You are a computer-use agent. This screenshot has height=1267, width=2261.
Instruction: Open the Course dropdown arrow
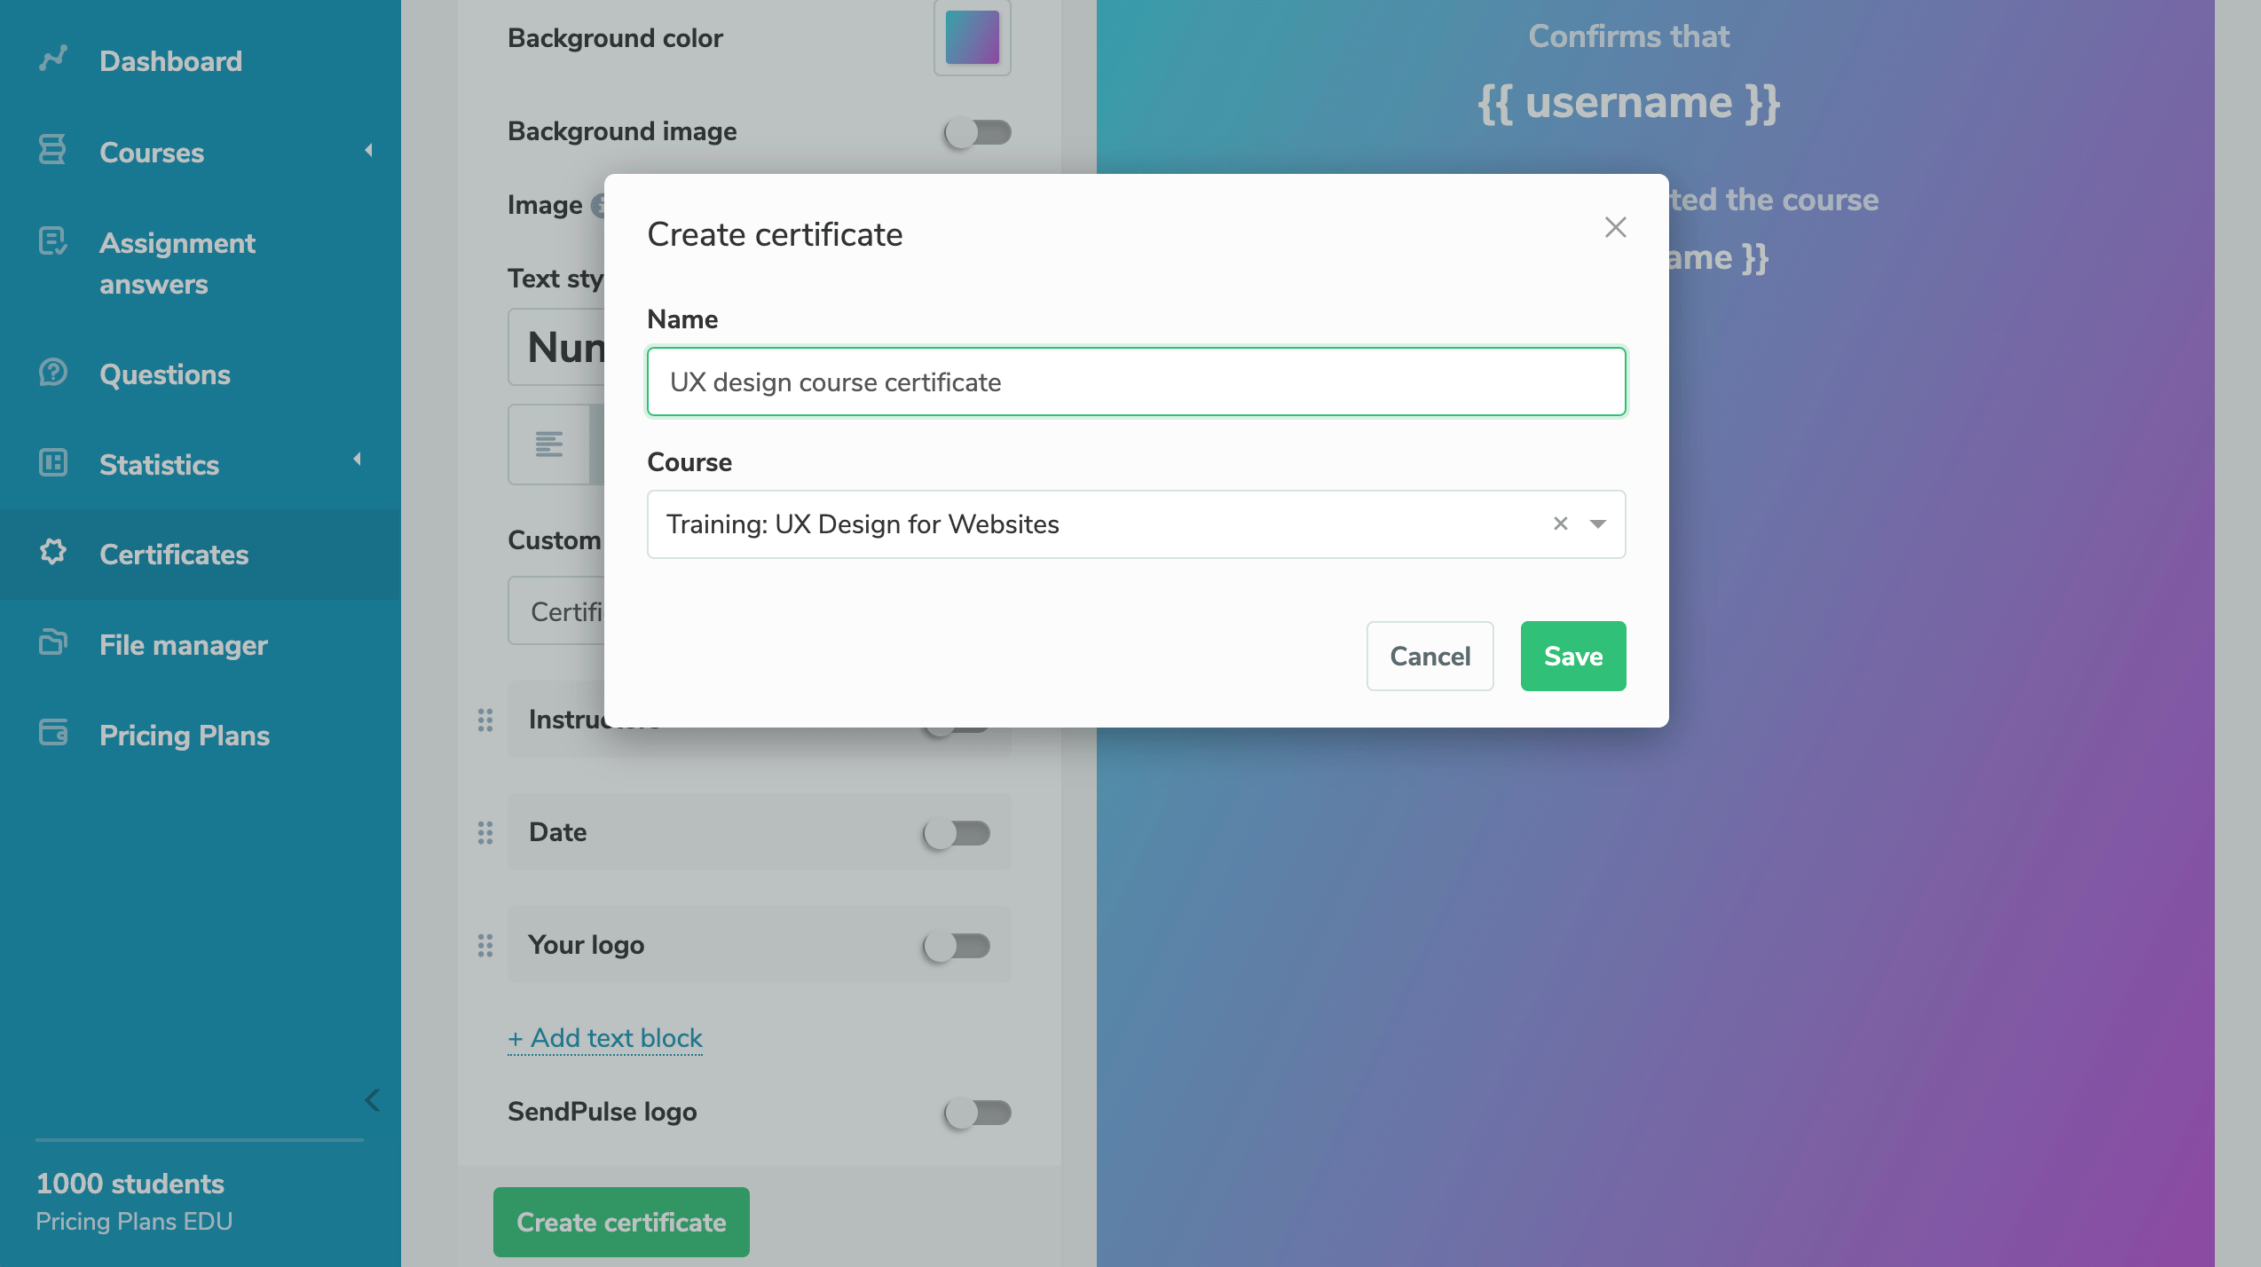click(x=1598, y=523)
